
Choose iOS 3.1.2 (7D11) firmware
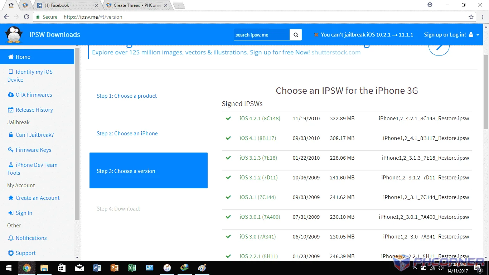click(258, 178)
